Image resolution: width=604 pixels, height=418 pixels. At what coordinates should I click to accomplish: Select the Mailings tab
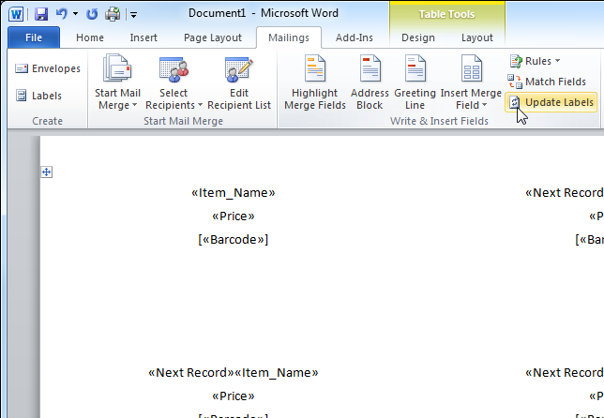tap(289, 37)
